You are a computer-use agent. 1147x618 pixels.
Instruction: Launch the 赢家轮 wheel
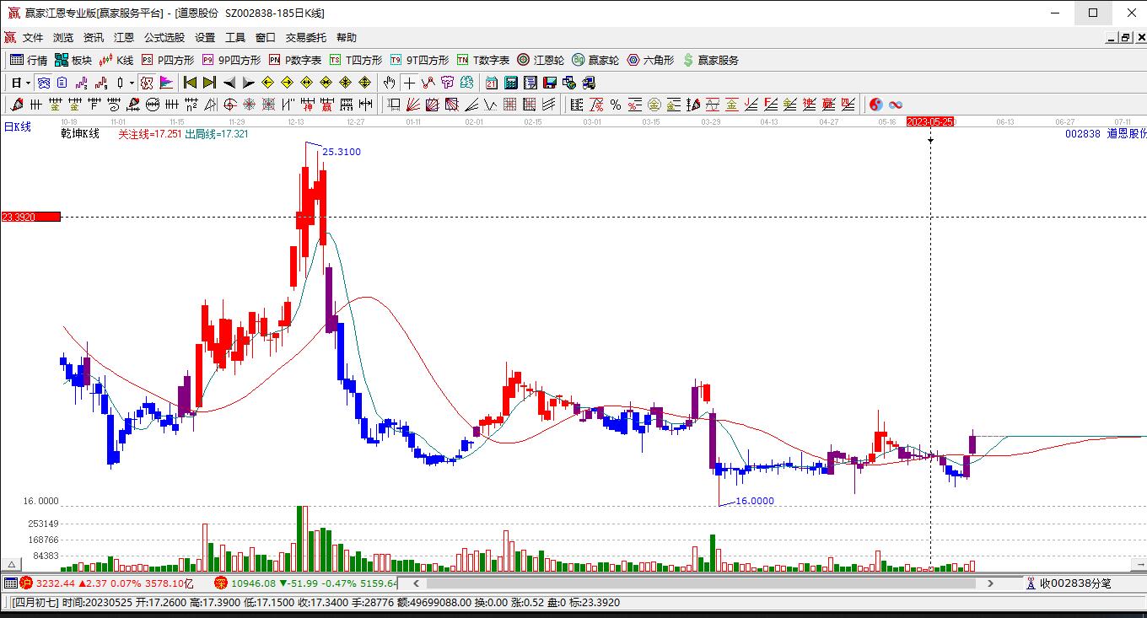coord(595,60)
